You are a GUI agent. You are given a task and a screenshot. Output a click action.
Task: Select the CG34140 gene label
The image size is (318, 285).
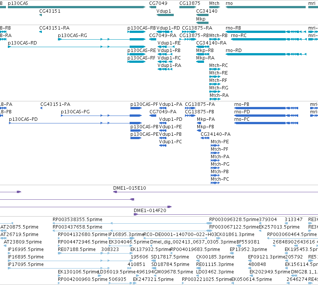pyautogui.click(x=207, y=11)
